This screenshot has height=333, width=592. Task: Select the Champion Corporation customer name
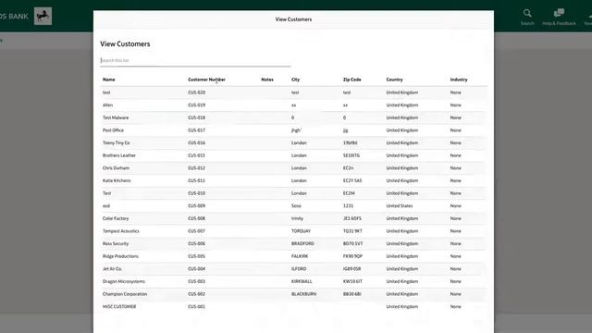[x=125, y=294]
